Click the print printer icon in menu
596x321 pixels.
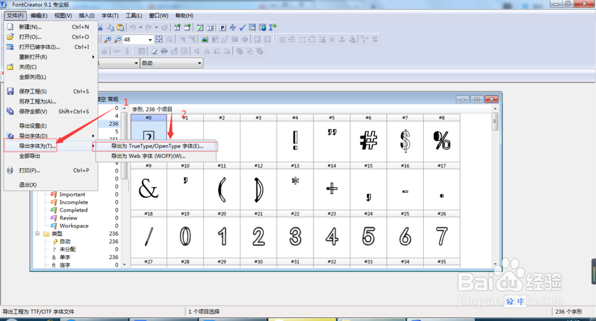pos(10,170)
